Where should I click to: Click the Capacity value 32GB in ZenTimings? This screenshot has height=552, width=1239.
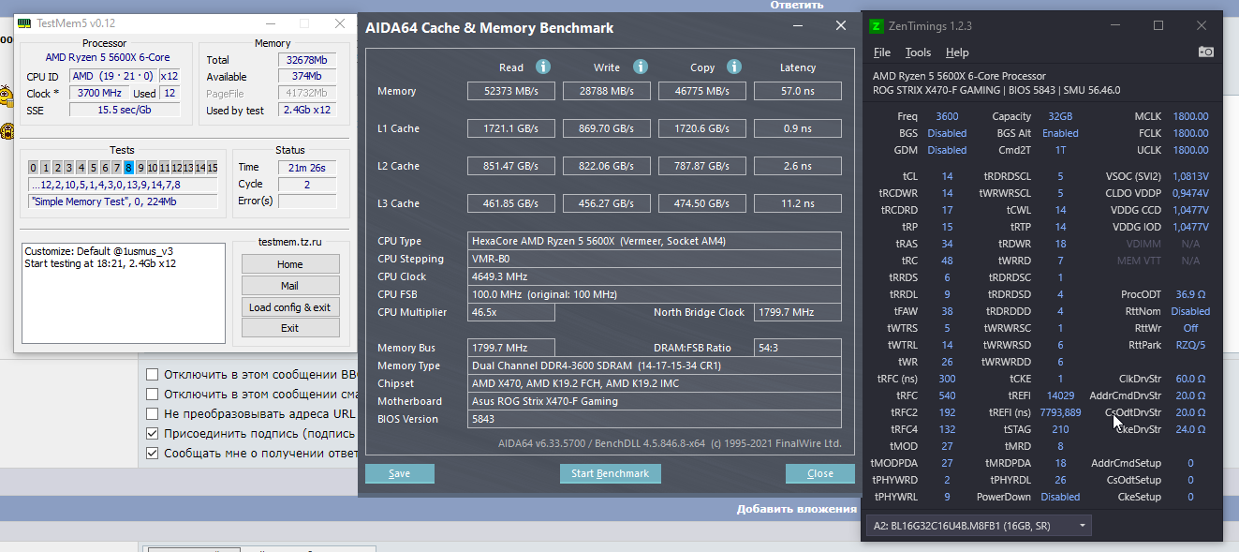click(1060, 116)
